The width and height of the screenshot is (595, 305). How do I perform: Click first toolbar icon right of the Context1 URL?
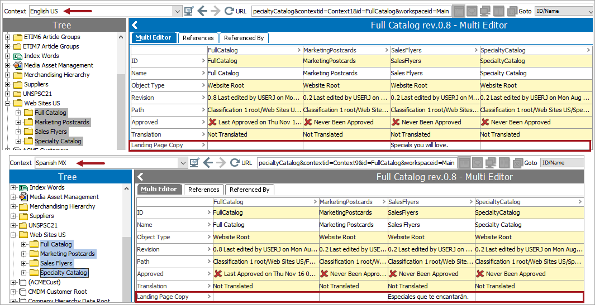(458, 11)
